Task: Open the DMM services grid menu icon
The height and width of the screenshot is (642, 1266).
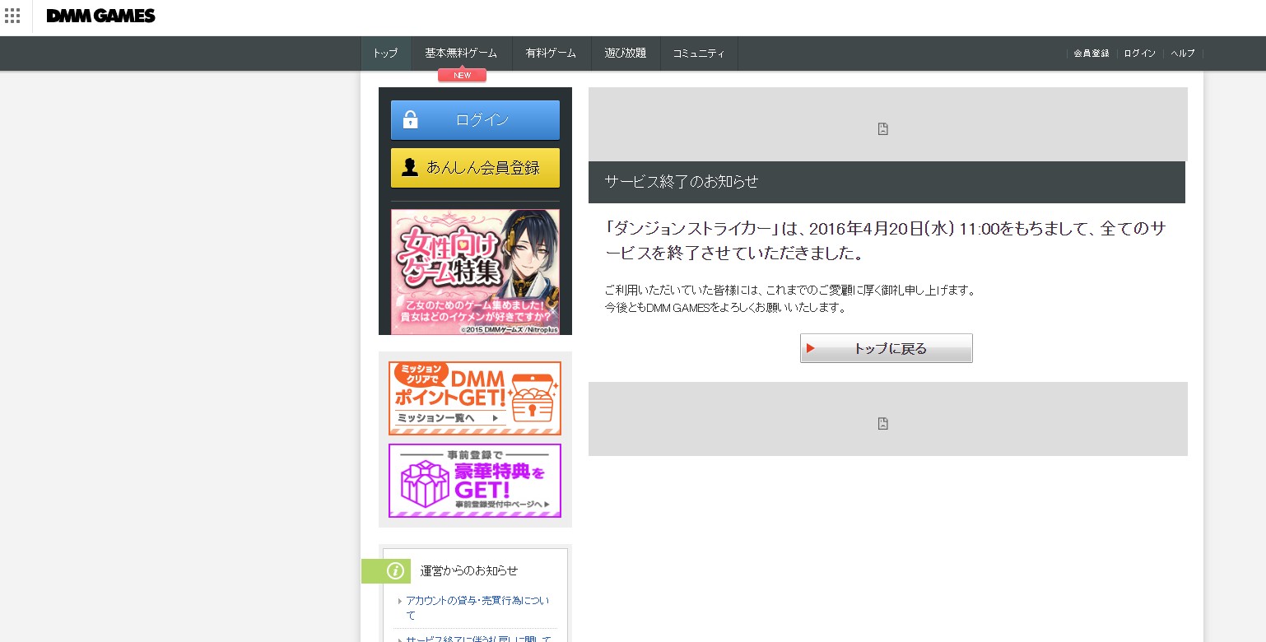Action: (x=12, y=16)
